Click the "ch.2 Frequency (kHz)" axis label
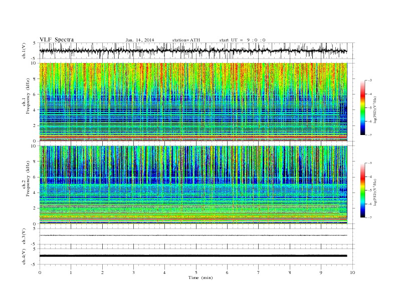 tap(26, 178)
